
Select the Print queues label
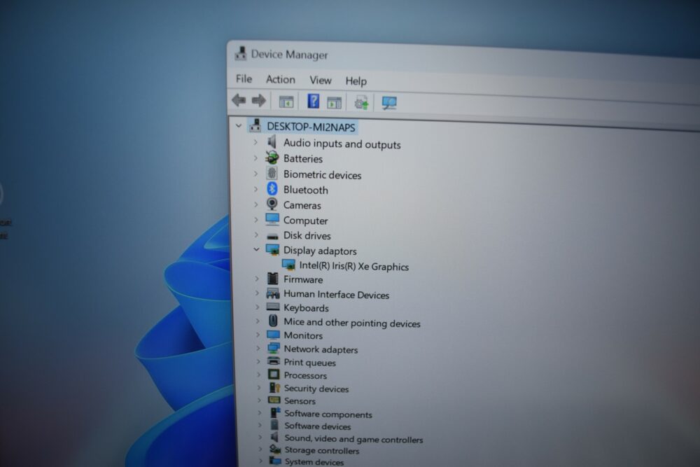pos(309,363)
